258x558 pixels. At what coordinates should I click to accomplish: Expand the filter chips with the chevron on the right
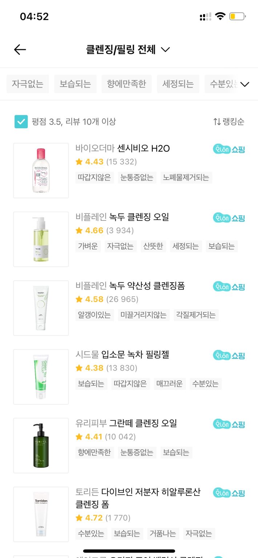pyautogui.click(x=245, y=84)
